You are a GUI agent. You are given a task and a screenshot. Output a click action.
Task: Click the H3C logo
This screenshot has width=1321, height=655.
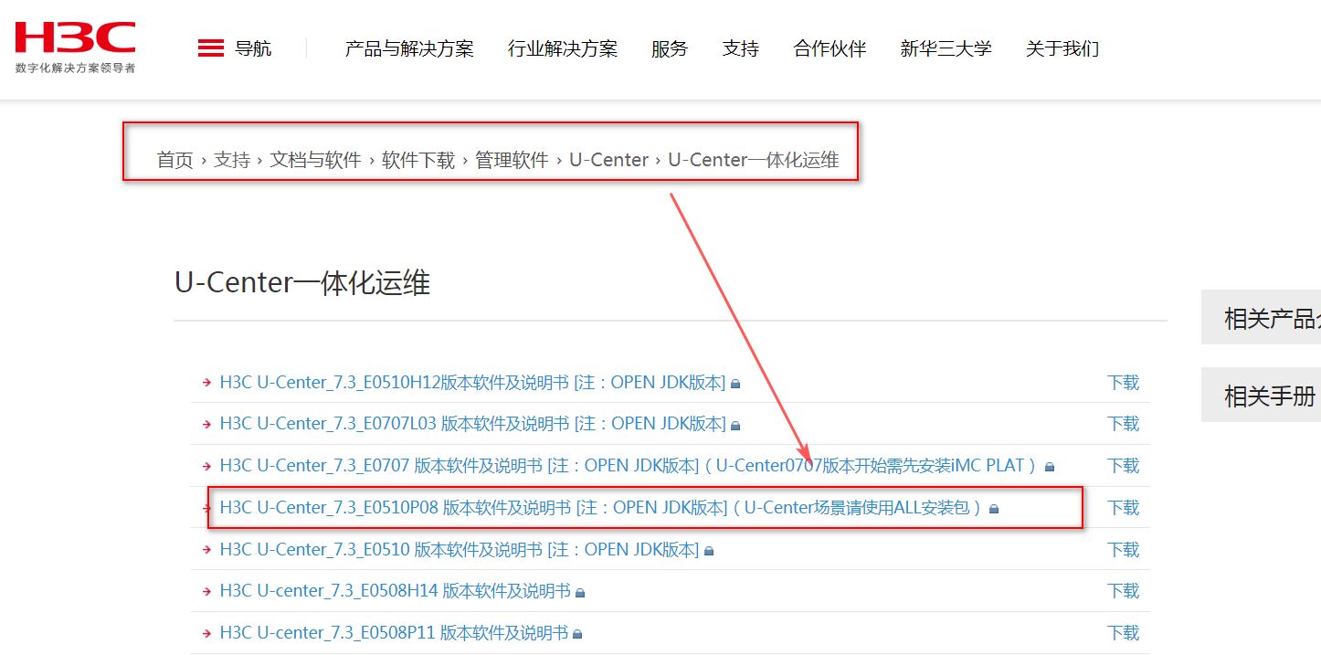click(x=75, y=38)
